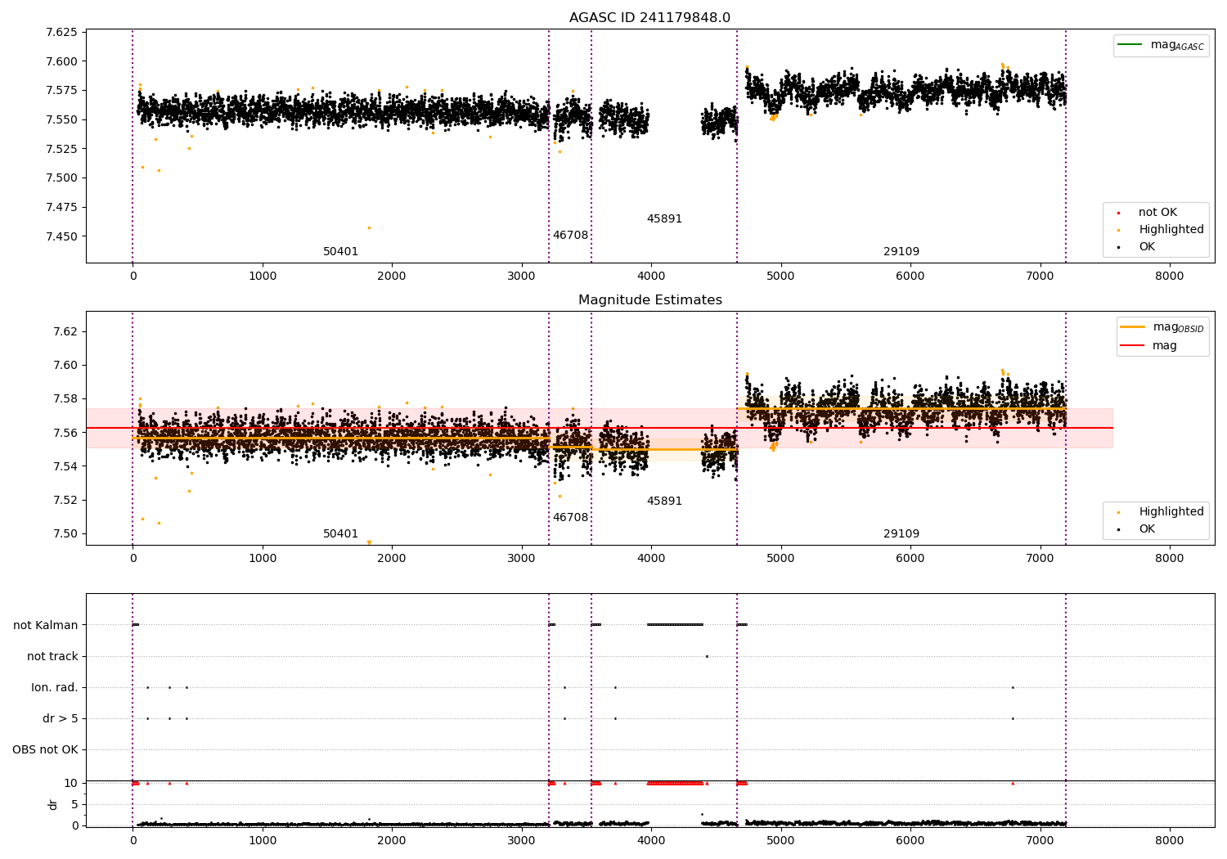Click the 4000 x-axis tick of the top plot
This screenshot has width=1227, height=859.
[651, 277]
